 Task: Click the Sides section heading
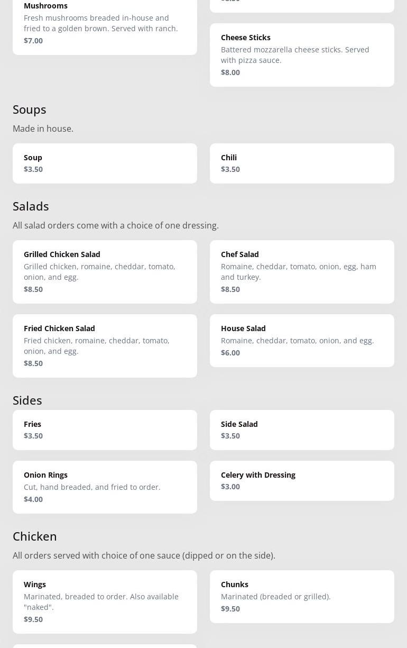[27, 400]
